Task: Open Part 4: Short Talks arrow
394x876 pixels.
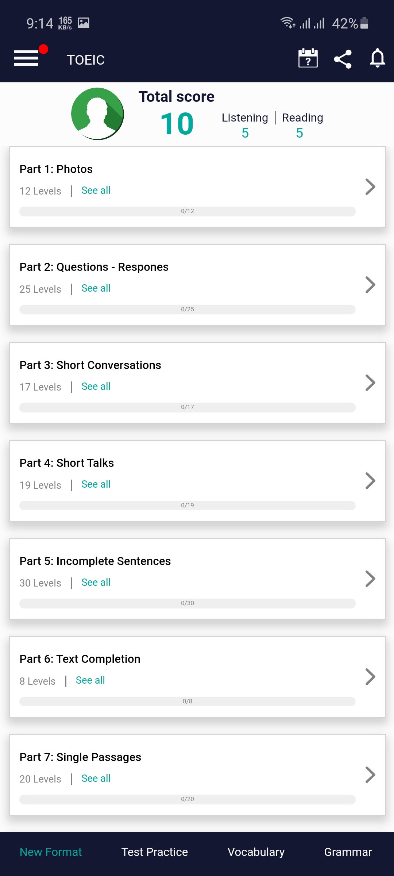Action: [370, 481]
